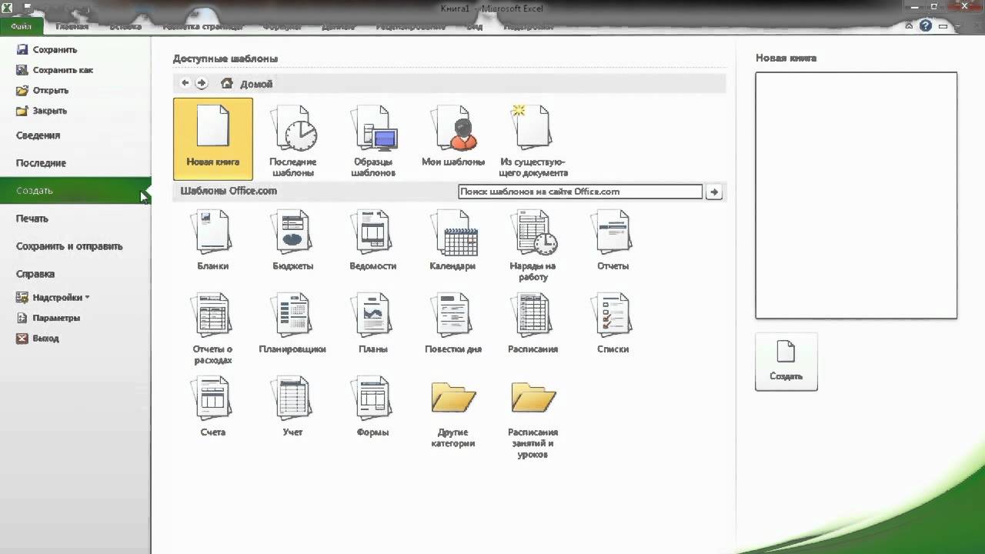Go back with the left navigation arrow
The height and width of the screenshot is (554, 985).
pyautogui.click(x=185, y=83)
